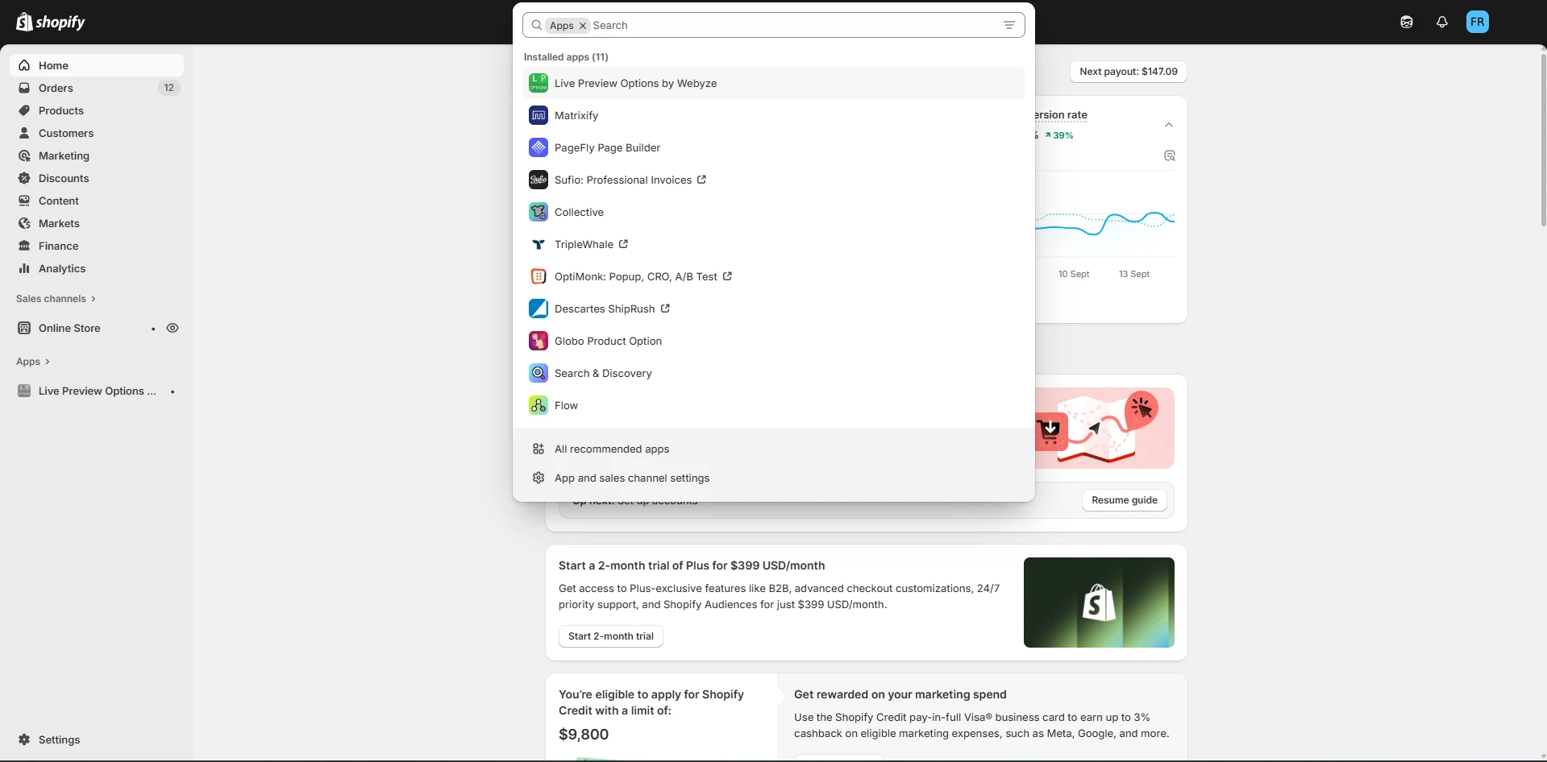Go to Analytics in the sidebar
Viewport: 1547px width, 762px height.
[x=62, y=268]
